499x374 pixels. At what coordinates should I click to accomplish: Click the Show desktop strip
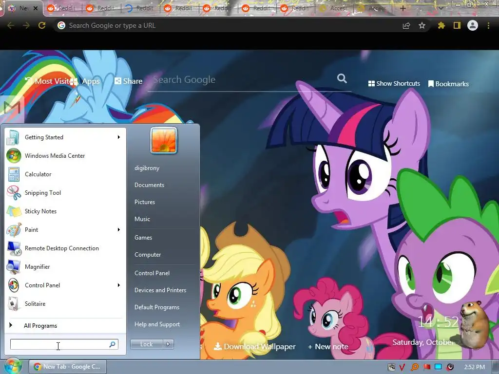(x=496, y=367)
